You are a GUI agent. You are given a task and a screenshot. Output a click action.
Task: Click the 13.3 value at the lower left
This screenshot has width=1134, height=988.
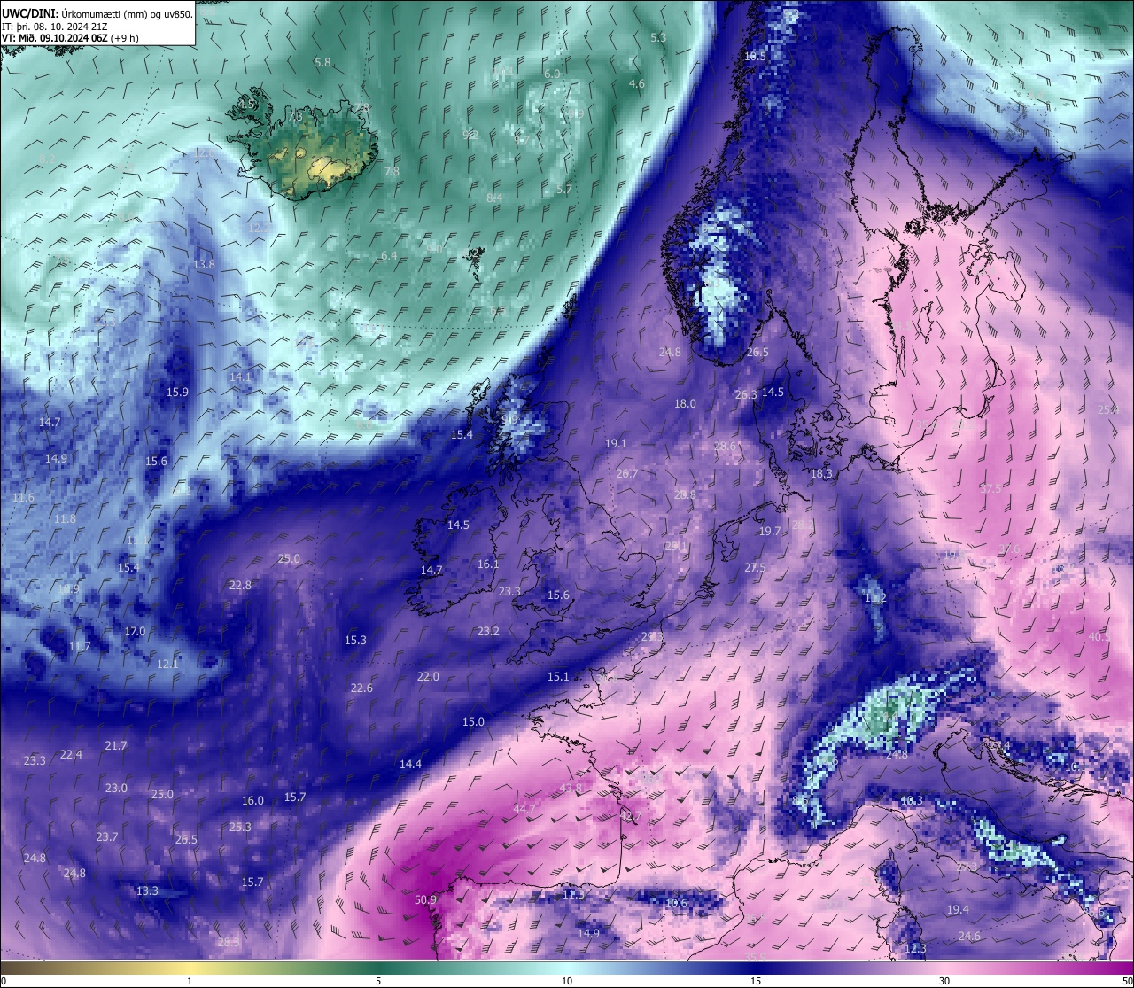tap(147, 891)
